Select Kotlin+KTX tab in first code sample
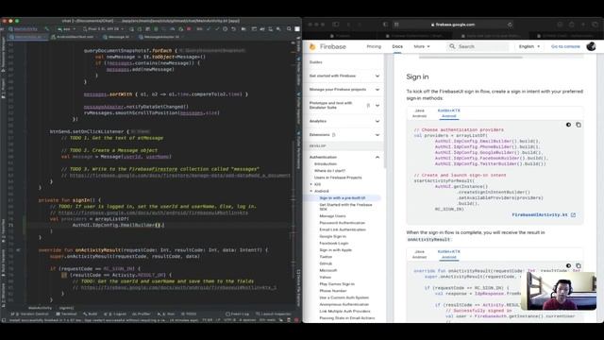The width and height of the screenshot is (604, 340). click(449, 113)
